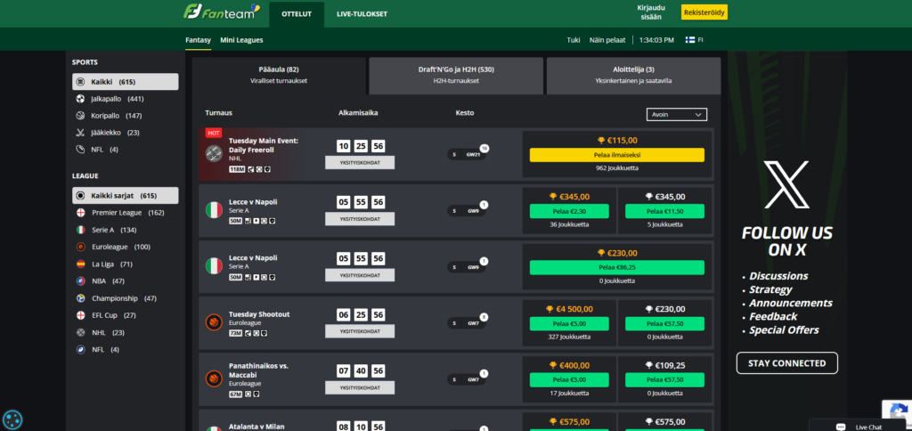
Task: Filter by Kaikki sarjat league
Action: 125,195
